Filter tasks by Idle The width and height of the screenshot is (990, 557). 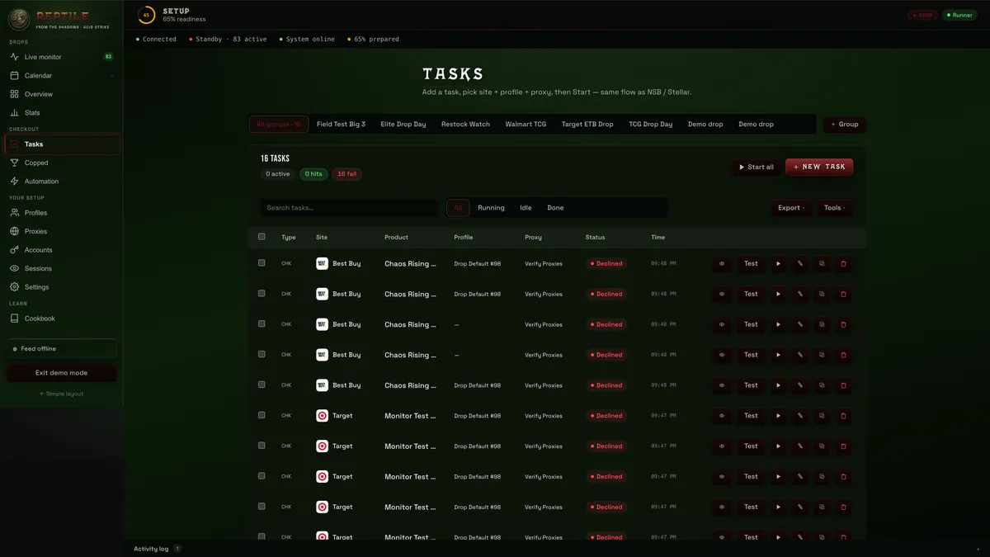(526, 208)
